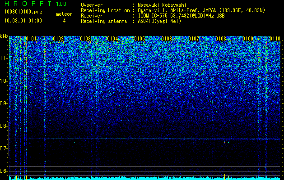Click the meteor label
284x180 pixels.
[x=64, y=14]
